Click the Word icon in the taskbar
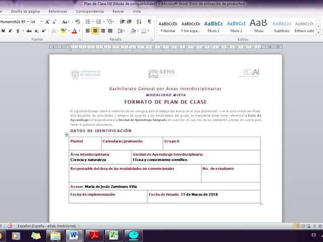Viewport: 323px width, 242px height. (x=74, y=236)
